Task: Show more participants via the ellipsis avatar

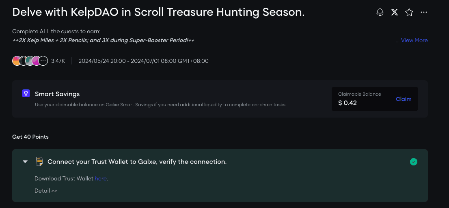Action: point(43,61)
